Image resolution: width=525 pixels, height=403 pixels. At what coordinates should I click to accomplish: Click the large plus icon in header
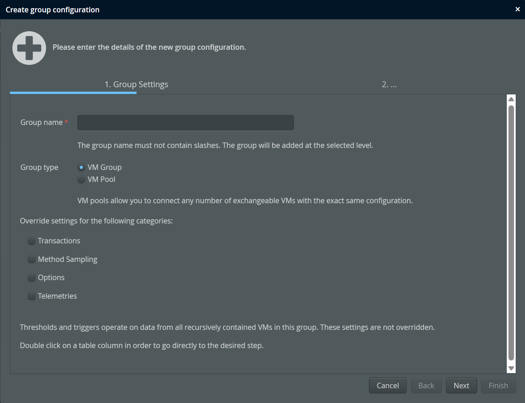(x=29, y=48)
